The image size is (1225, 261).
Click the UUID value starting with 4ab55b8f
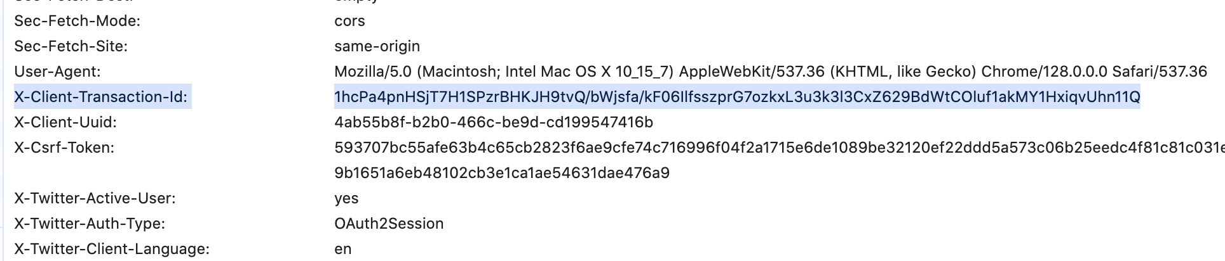[494, 122]
